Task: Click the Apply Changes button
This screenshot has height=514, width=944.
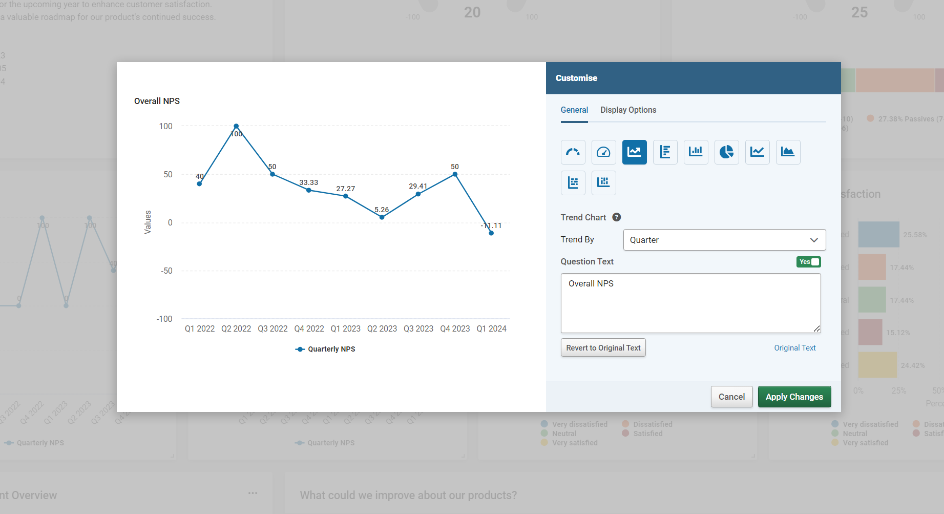Action: point(794,397)
